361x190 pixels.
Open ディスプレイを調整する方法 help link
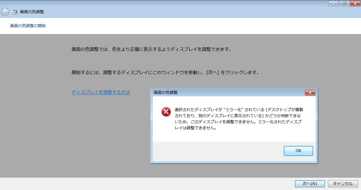pos(101,92)
